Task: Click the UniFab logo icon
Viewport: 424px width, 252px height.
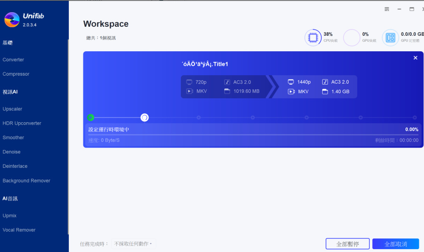Action: 12,20
